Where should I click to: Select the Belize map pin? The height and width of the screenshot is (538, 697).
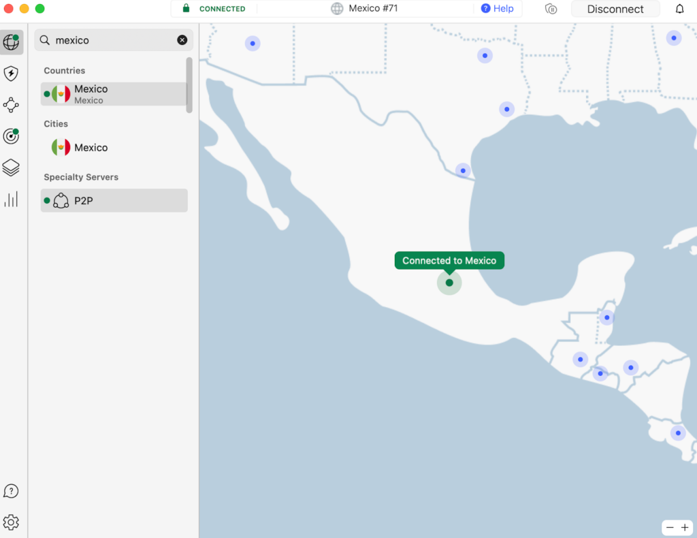click(x=606, y=317)
